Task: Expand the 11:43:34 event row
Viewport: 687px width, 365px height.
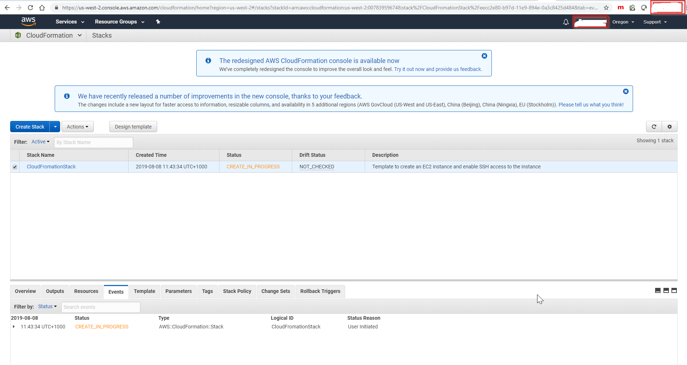Action: pyautogui.click(x=14, y=327)
